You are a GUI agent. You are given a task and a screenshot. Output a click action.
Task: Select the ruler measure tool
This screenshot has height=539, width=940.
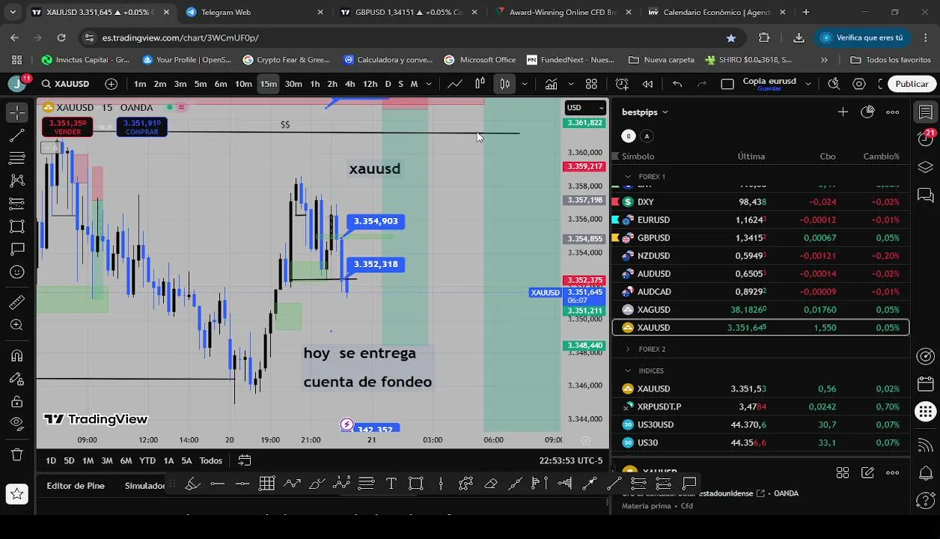[16, 302]
